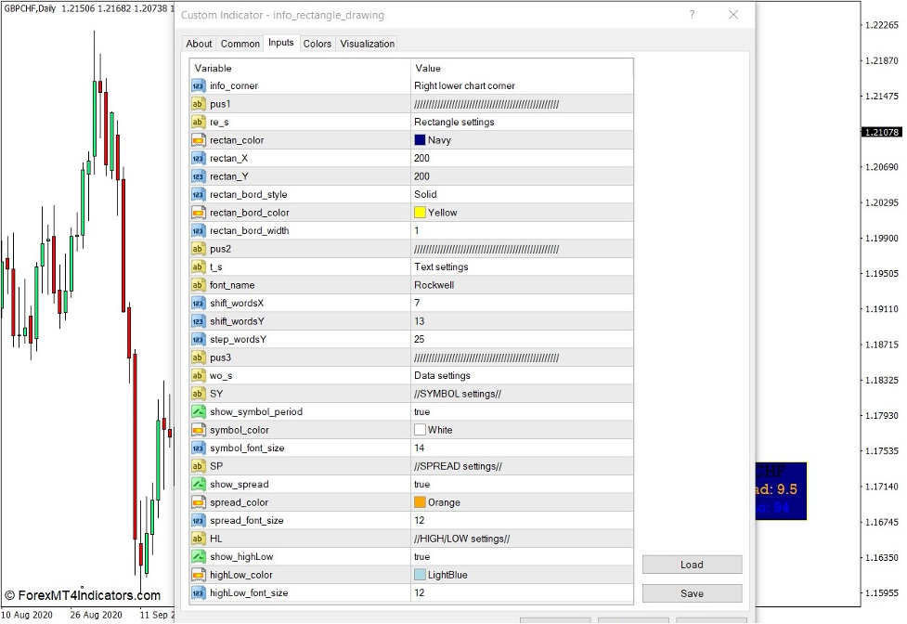Click the font_name string-type icon
Viewport: 907px width, 624px height.
(198, 285)
